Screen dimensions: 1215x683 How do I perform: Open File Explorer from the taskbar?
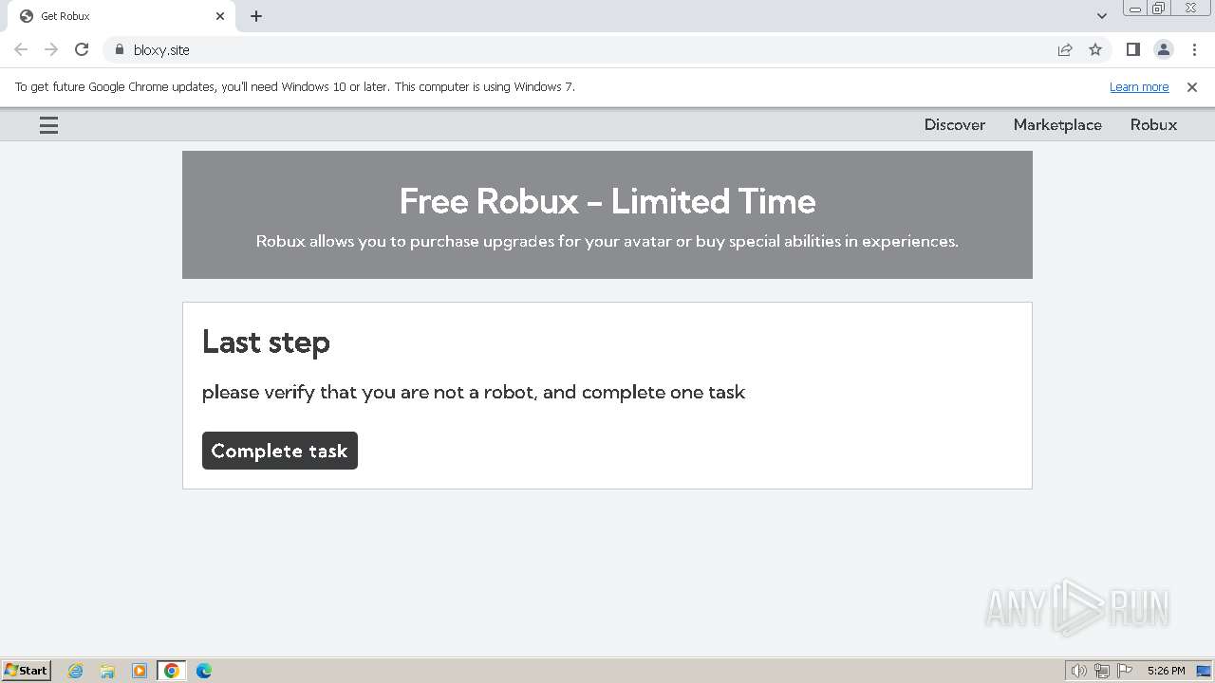coord(107,671)
